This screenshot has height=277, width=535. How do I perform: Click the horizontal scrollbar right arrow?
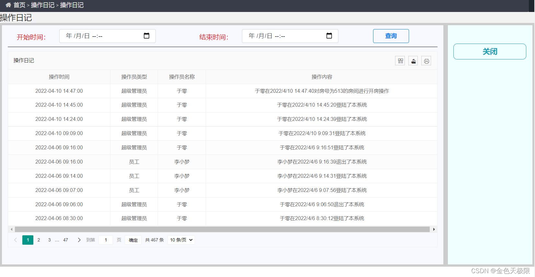tap(434, 229)
